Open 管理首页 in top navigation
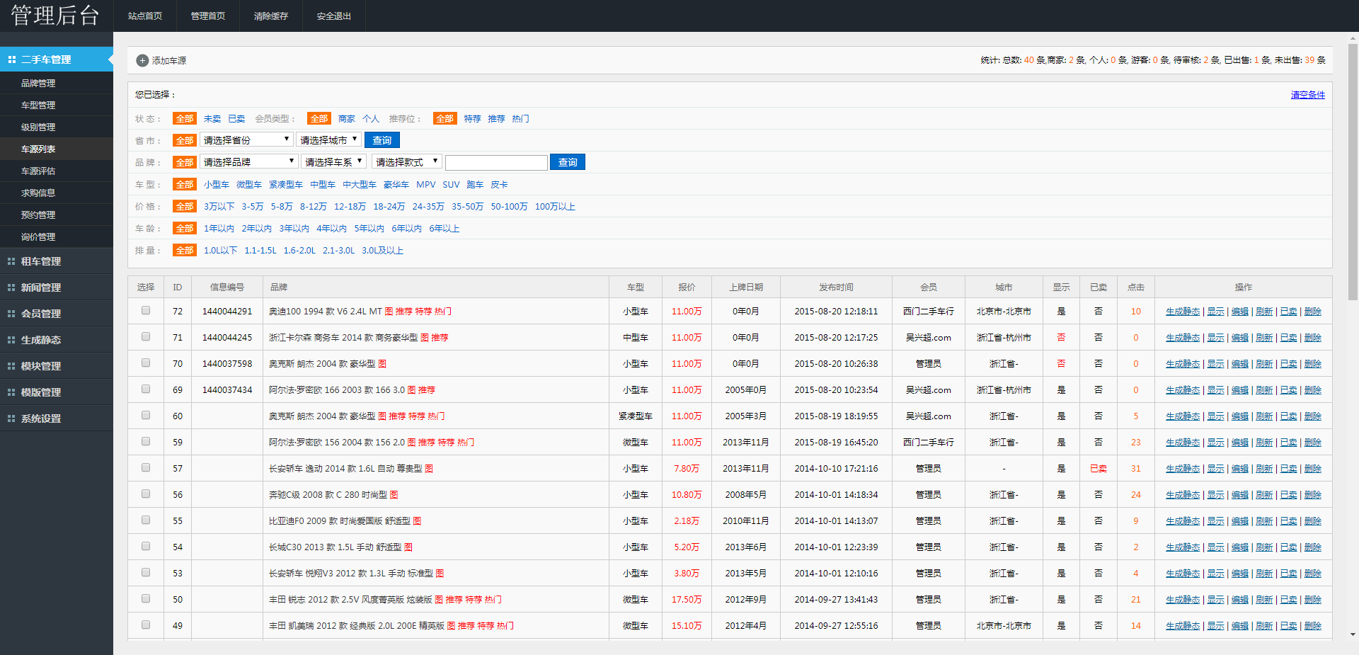The image size is (1359, 655). coord(208,16)
